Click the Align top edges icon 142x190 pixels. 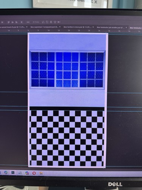coord(9,22)
